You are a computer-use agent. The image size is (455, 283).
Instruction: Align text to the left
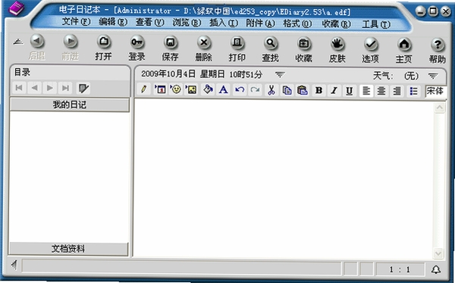[x=366, y=91]
